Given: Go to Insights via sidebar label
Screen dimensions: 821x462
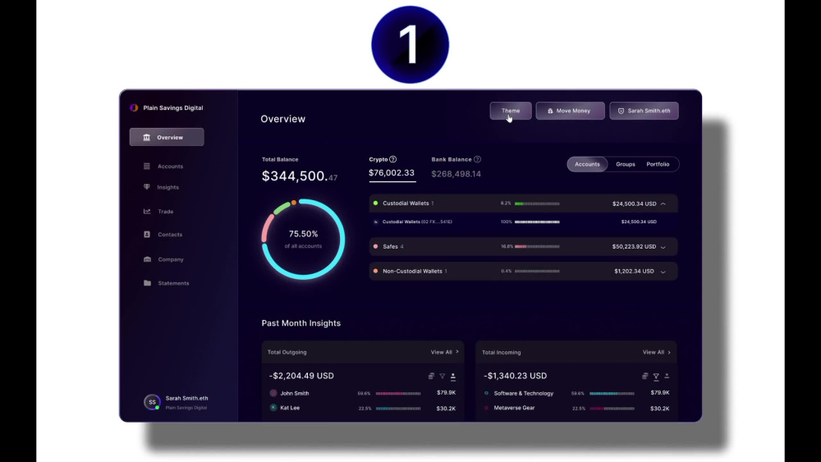Looking at the screenshot, I should click(167, 187).
